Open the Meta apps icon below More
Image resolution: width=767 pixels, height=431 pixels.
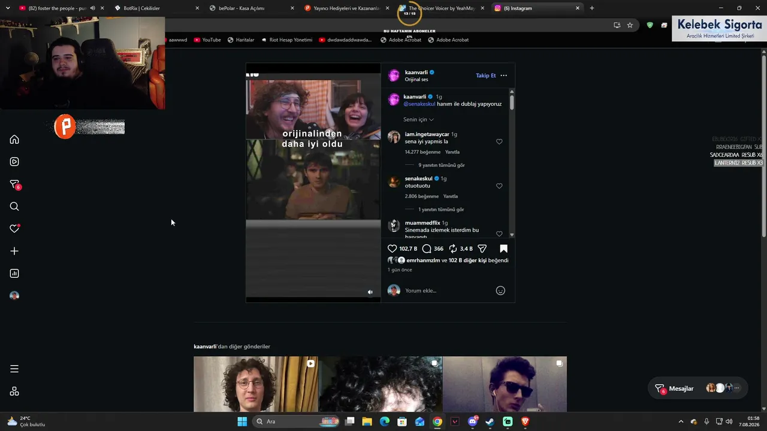(x=14, y=391)
